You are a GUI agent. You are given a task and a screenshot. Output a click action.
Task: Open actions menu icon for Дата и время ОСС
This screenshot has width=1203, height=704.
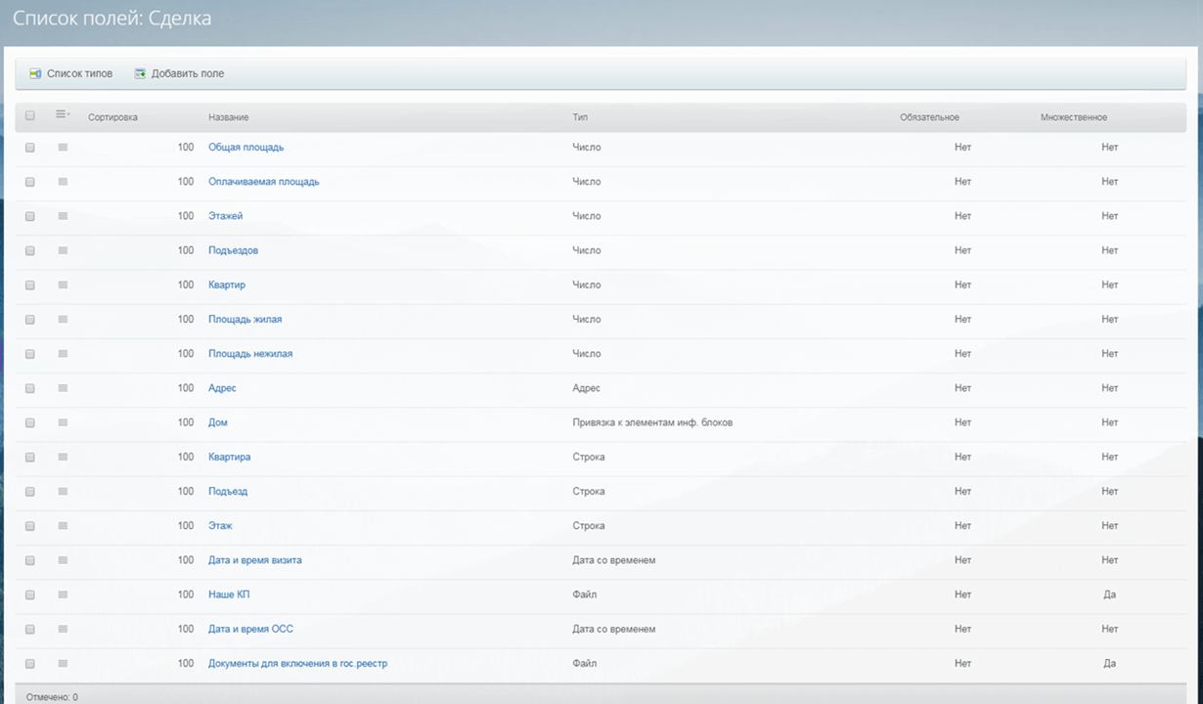63,629
